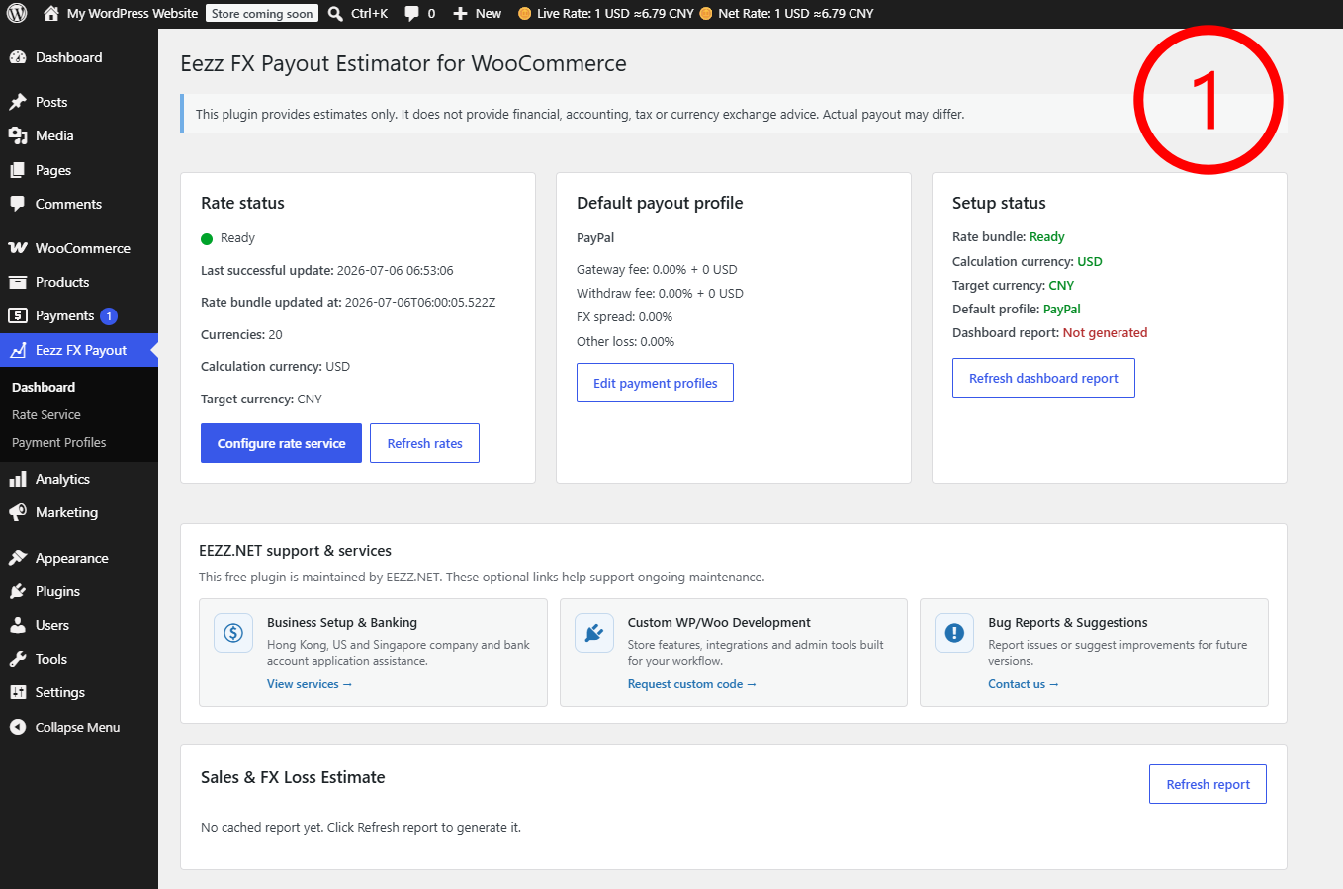
Task: Click the Not generated dashboard report status
Action: click(1105, 333)
